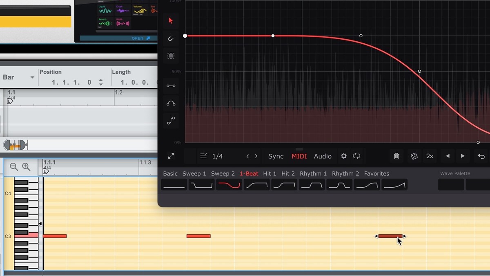Switch to the Sweep 1 preset tab
Image resolution: width=490 pixels, height=276 pixels.
click(x=194, y=174)
